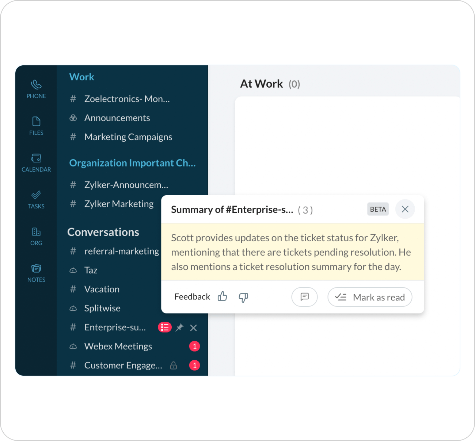Expand Organization Important Channels heading
This screenshot has width=475, height=441.
[132, 163]
